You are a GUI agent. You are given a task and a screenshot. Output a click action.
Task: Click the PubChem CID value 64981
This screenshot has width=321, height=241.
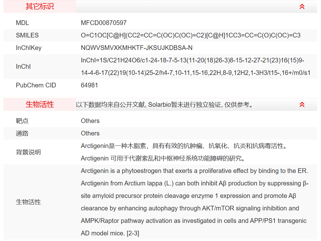click(x=89, y=85)
